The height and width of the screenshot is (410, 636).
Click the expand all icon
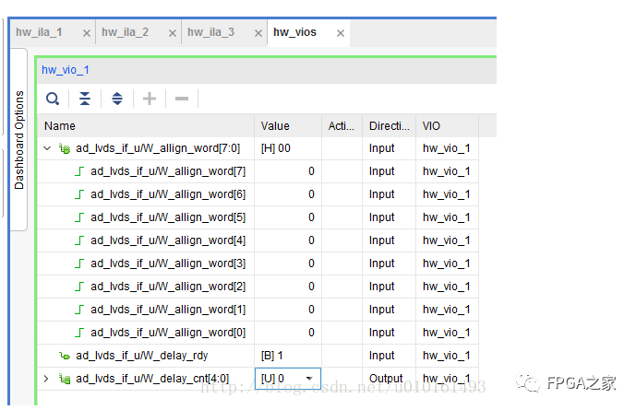117,99
